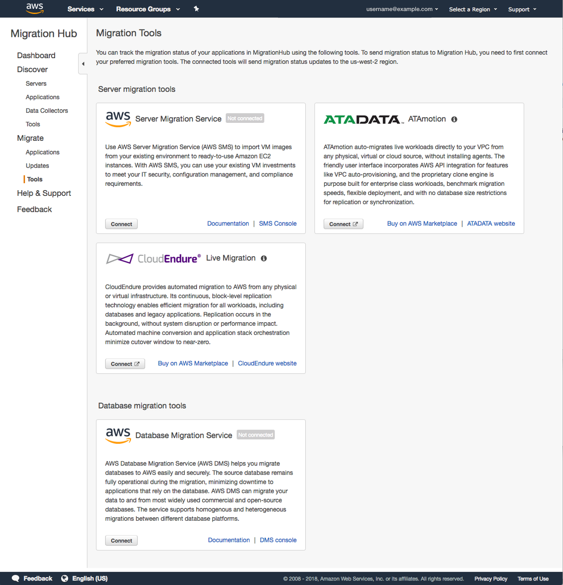Click AWS logo on Database Migration Service card
The image size is (563, 585).
coord(118,435)
